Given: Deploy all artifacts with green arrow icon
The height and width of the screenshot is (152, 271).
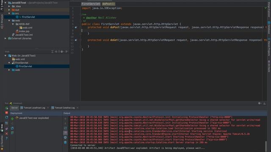Looking at the screenshot, I should coord(12,119).
